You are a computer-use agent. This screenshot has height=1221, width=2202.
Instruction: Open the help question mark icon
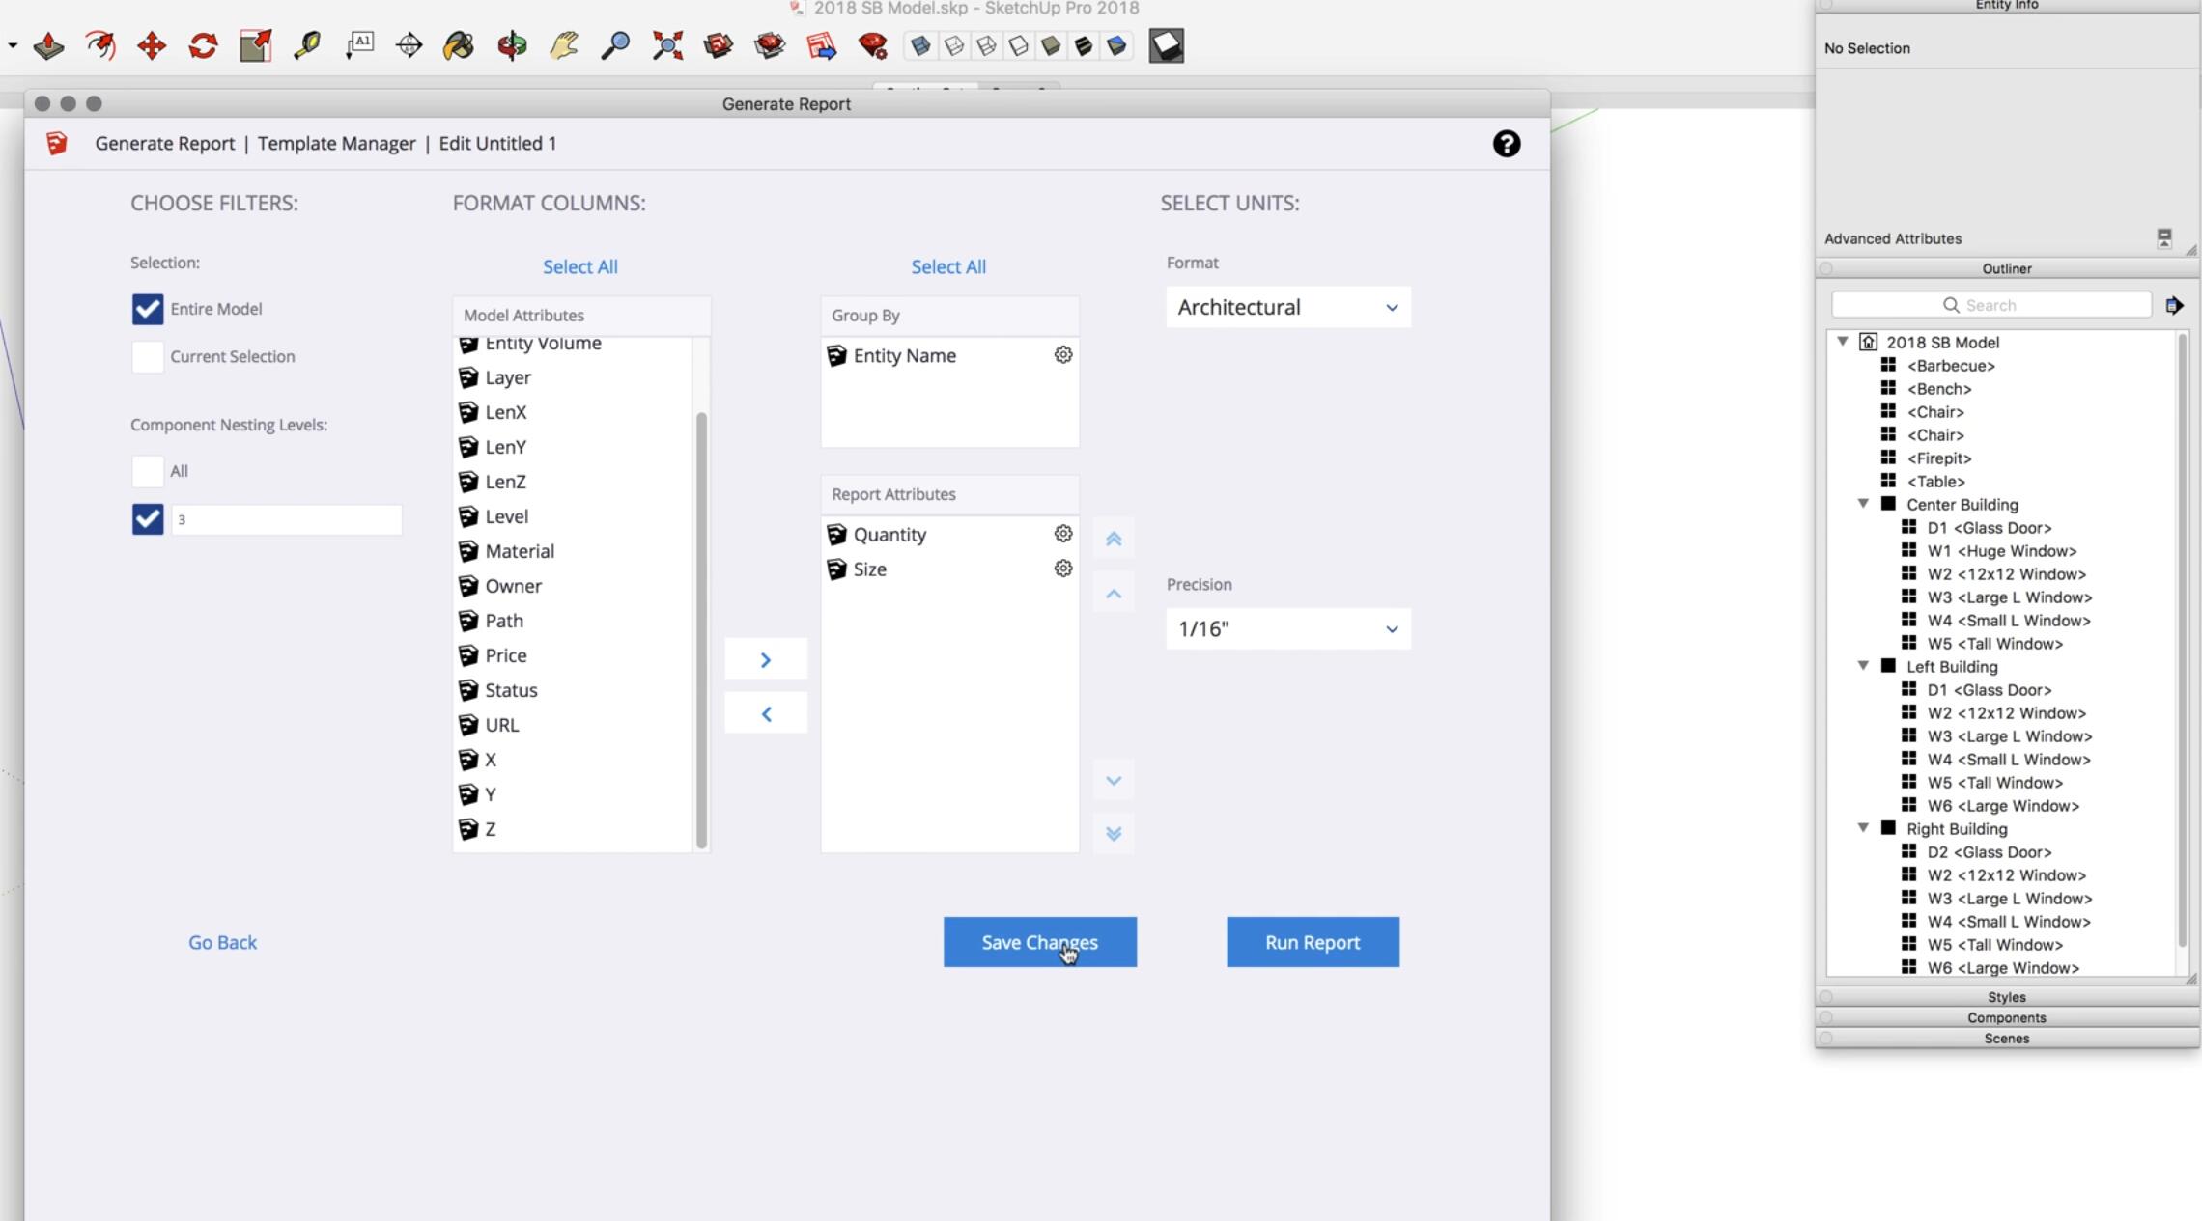pyautogui.click(x=1506, y=144)
